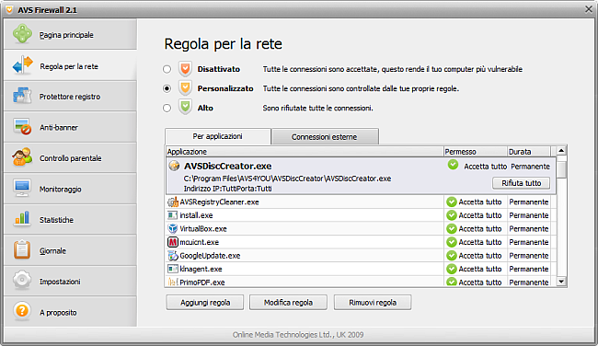Image resolution: width=598 pixels, height=346 pixels.
Task: Click the AVS Firewall title bar shield icon
Action: pos(9,9)
